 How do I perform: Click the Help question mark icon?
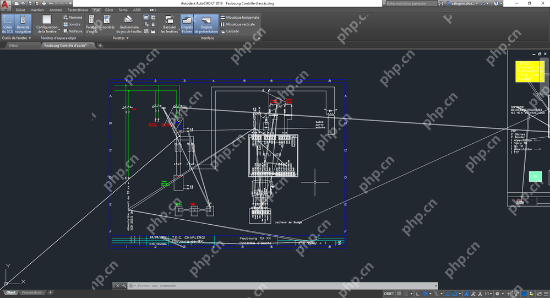point(496,3)
